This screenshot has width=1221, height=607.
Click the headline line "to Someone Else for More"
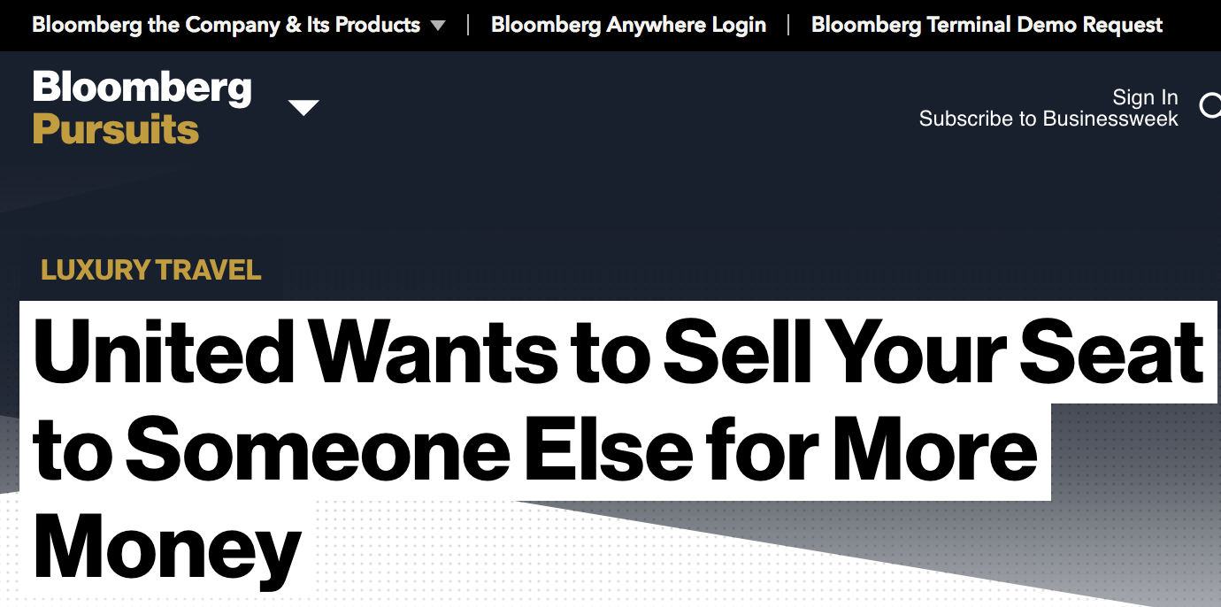click(x=534, y=450)
